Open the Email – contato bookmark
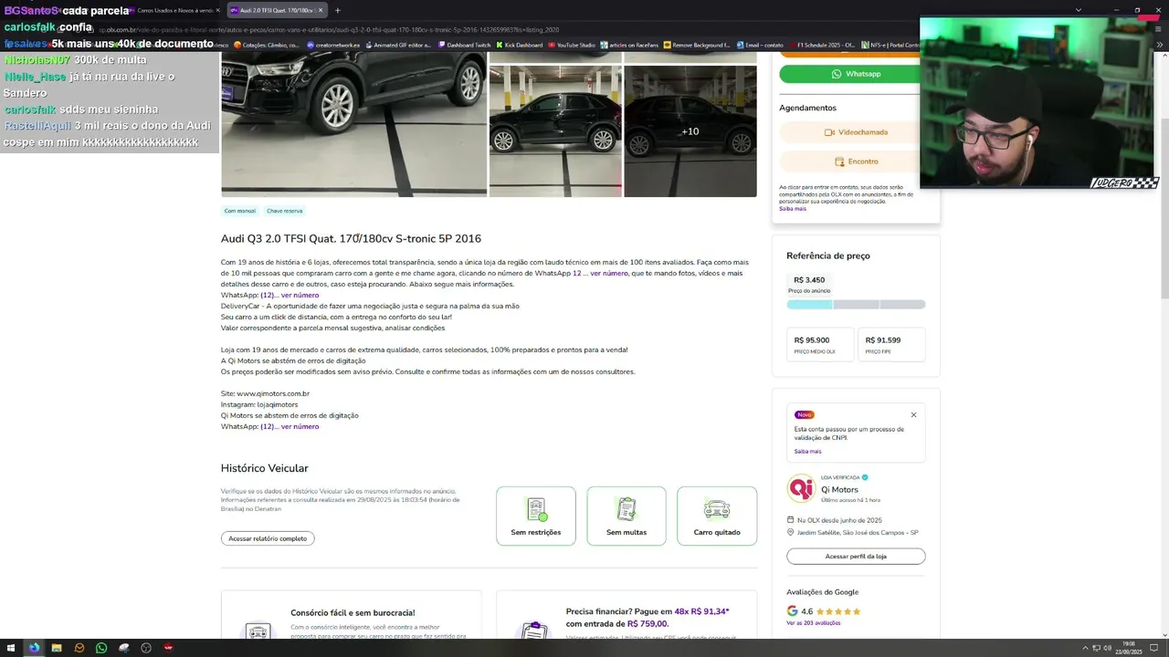 (x=760, y=45)
